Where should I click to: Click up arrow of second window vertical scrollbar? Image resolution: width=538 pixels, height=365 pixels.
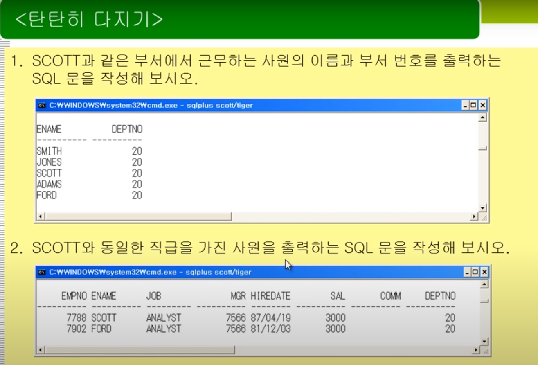coord(484,284)
